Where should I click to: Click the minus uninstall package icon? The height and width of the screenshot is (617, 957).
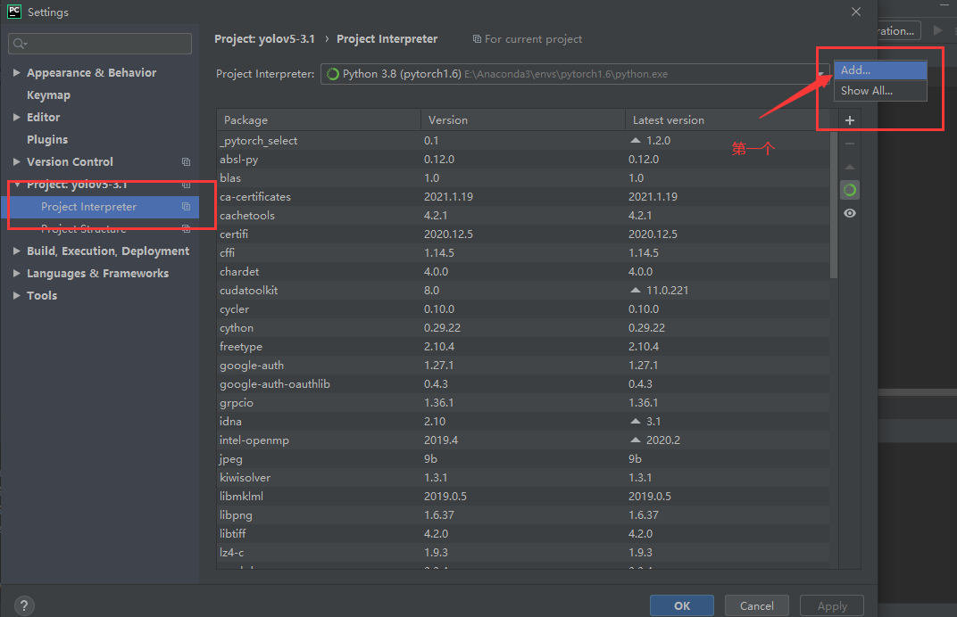coord(850,144)
